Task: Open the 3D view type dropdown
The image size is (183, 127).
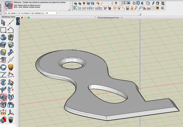Action: click(x=51, y=13)
